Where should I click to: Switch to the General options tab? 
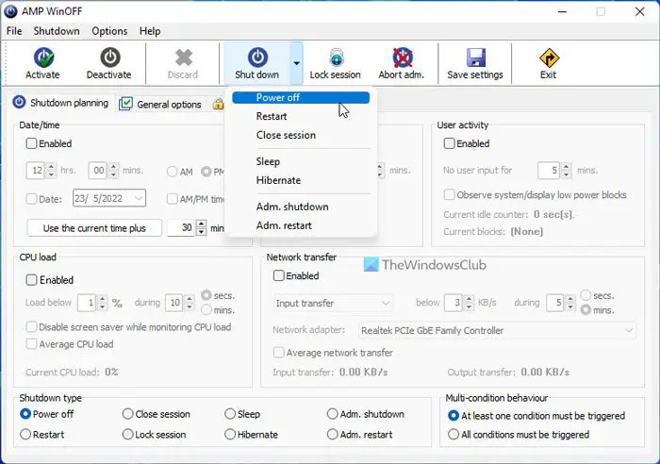(160, 104)
